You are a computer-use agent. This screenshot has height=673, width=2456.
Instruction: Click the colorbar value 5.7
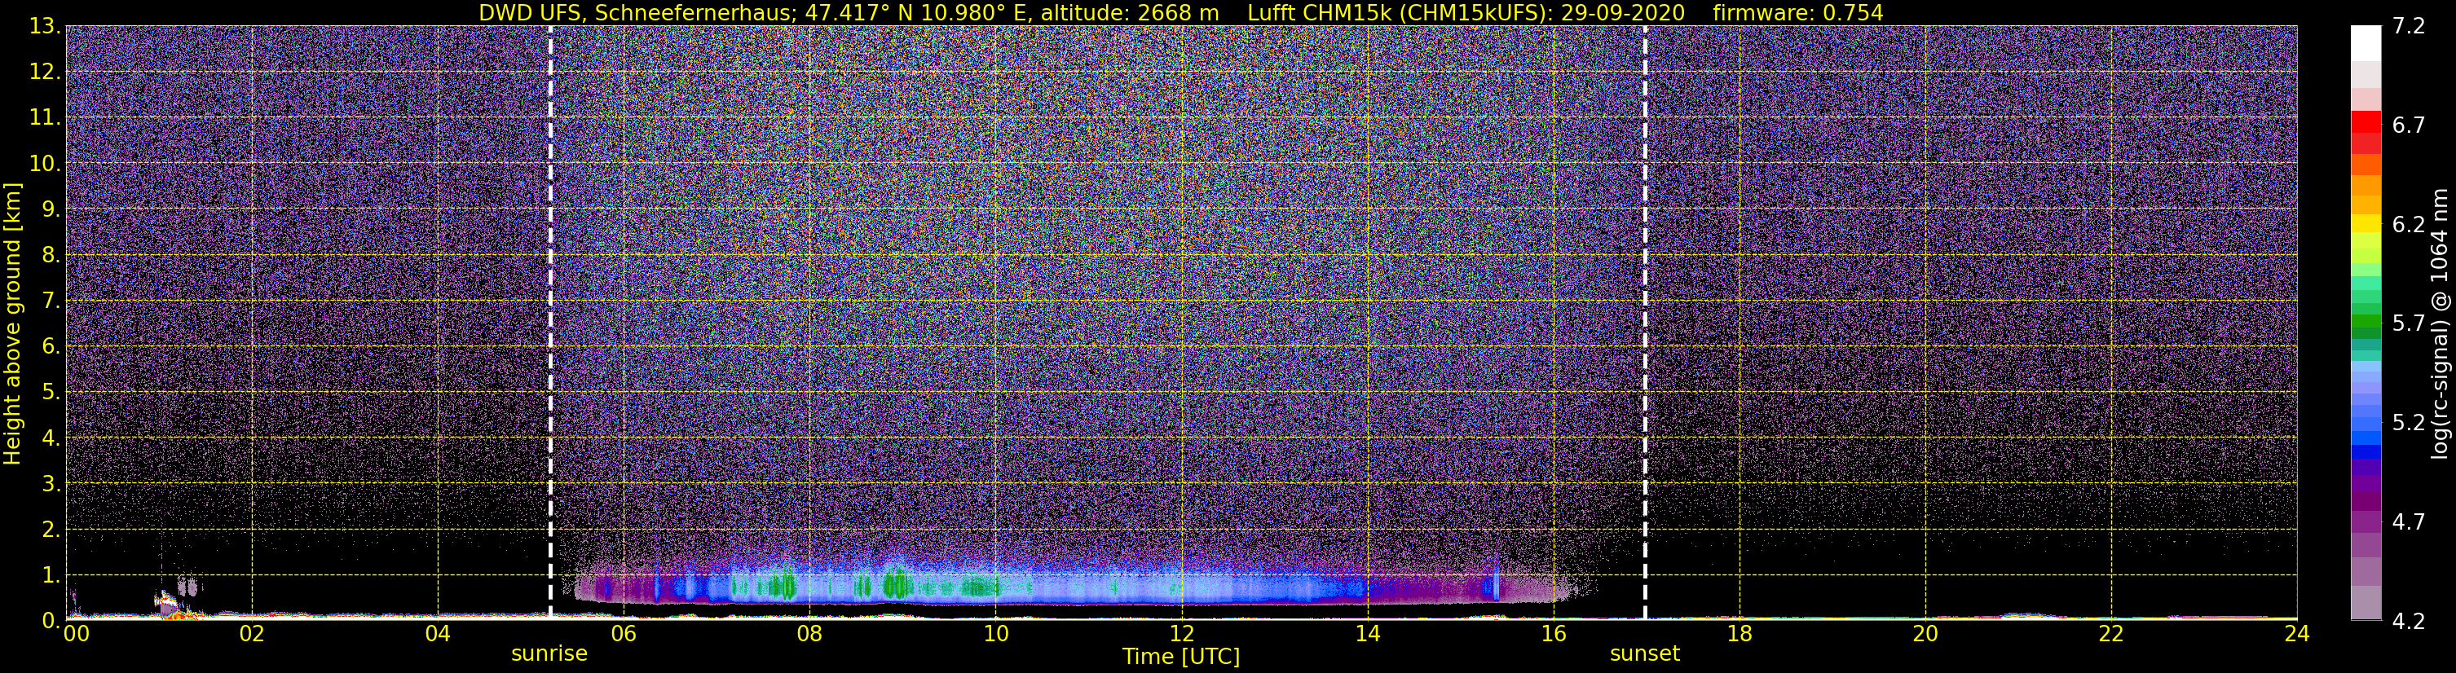coord(2409,324)
